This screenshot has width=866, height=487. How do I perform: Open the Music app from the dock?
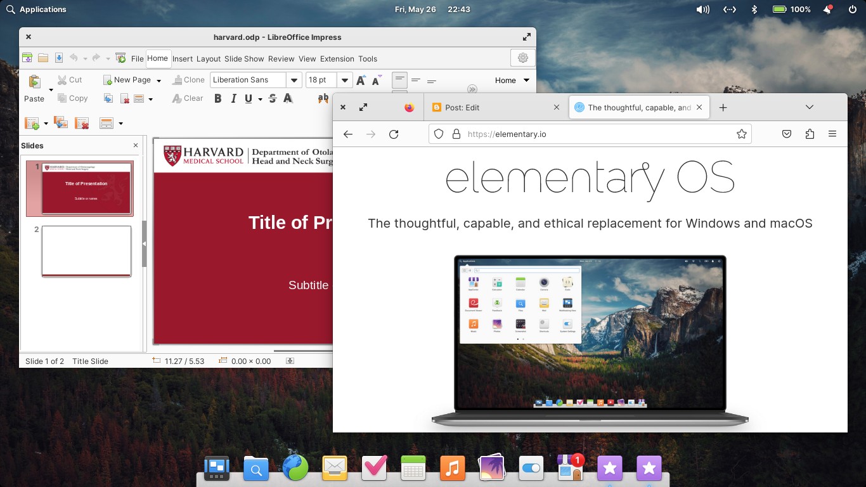pos(452,469)
